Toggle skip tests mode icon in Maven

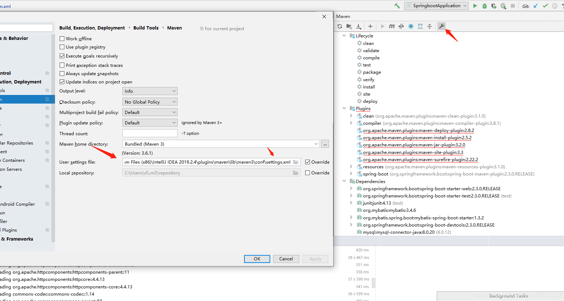point(401,26)
